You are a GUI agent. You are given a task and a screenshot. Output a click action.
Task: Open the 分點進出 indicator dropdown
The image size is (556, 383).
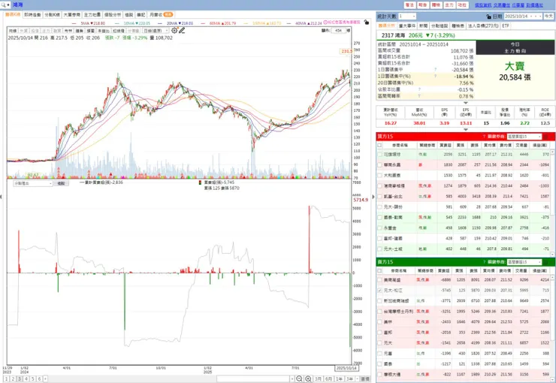pyautogui.click(x=32, y=183)
